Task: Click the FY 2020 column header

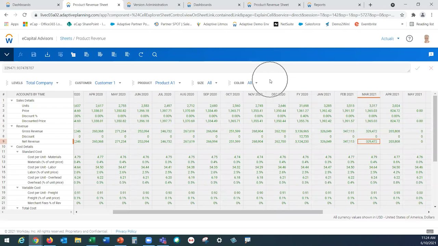Action: coord(302,94)
